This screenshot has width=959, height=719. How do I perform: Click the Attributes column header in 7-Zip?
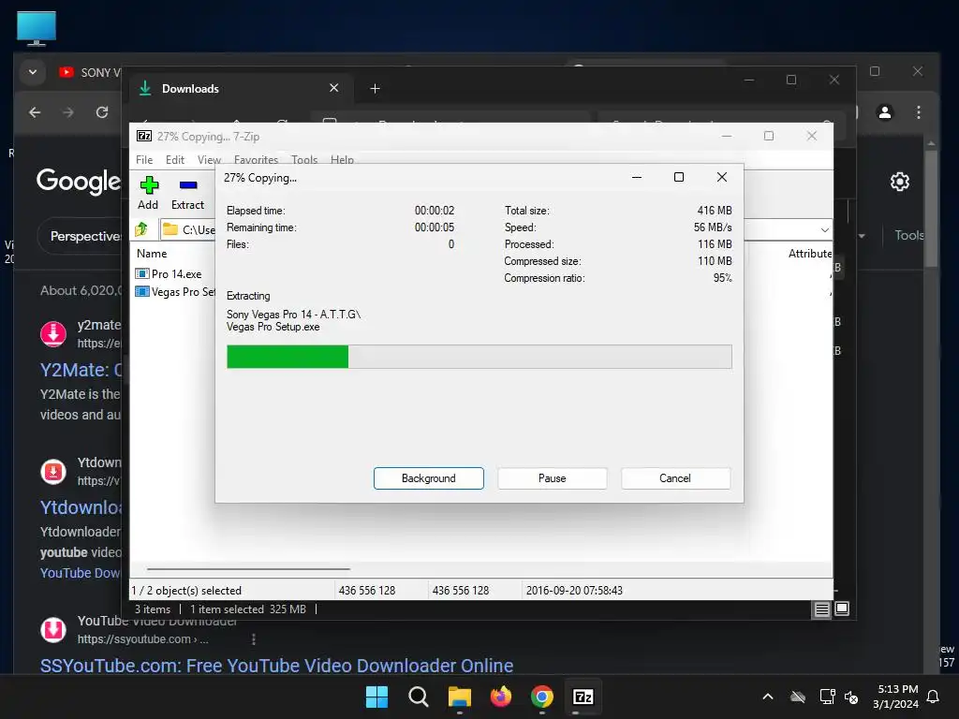pos(810,253)
